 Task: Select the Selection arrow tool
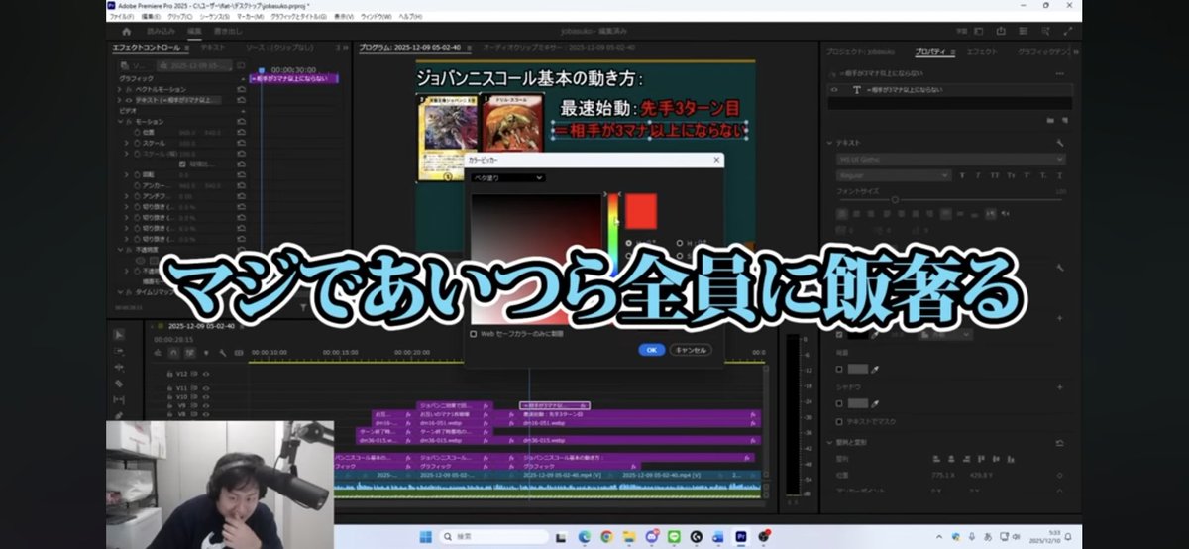119,335
